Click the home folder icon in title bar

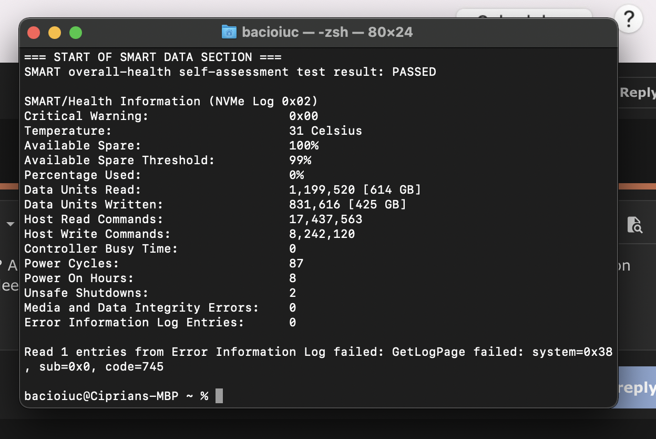pos(229,32)
